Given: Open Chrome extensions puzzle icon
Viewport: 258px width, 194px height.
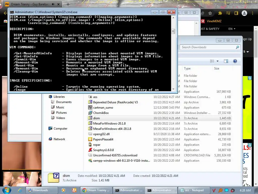Looking at the screenshot, I should [220, 13].
